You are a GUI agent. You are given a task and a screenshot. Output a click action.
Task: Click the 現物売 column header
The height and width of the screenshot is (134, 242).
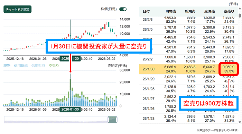coord(171,11)
